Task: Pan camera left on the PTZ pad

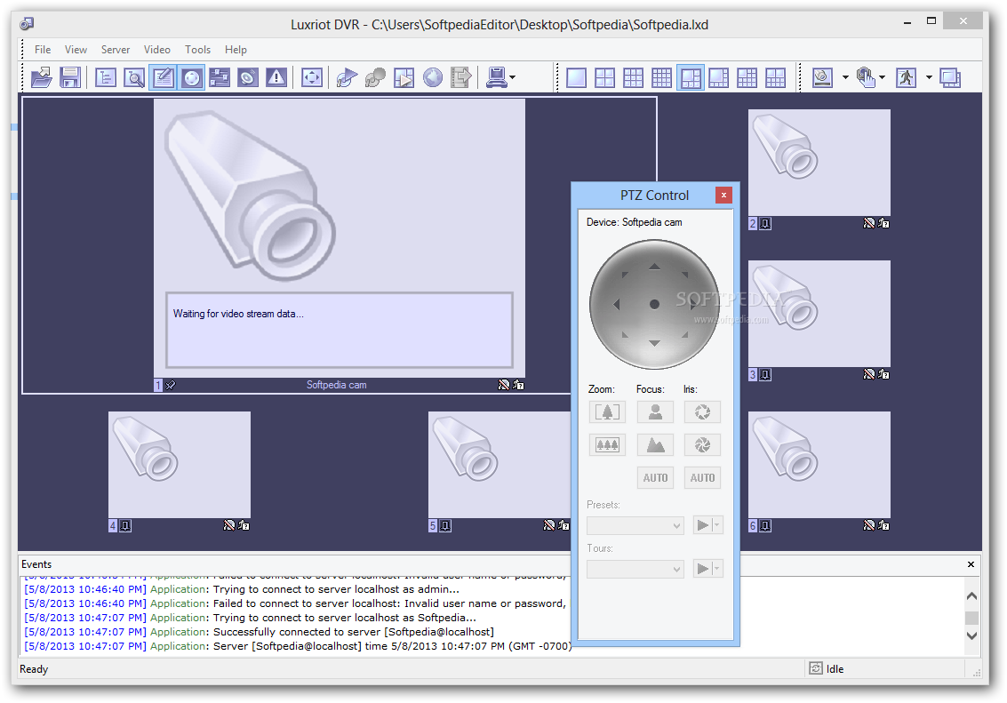Action: click(x=616, y=304)
